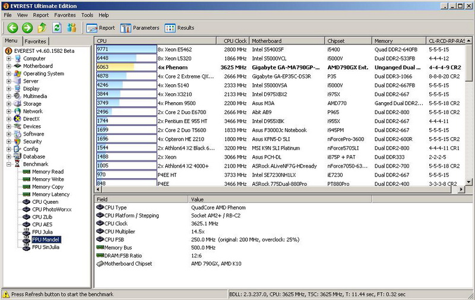475x300 pixels.
Task: Click the Security shield icon
Action: point(18,141)
